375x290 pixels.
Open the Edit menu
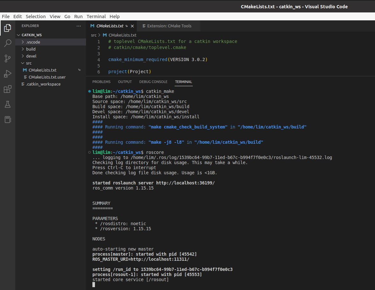(x=18, y=17)
